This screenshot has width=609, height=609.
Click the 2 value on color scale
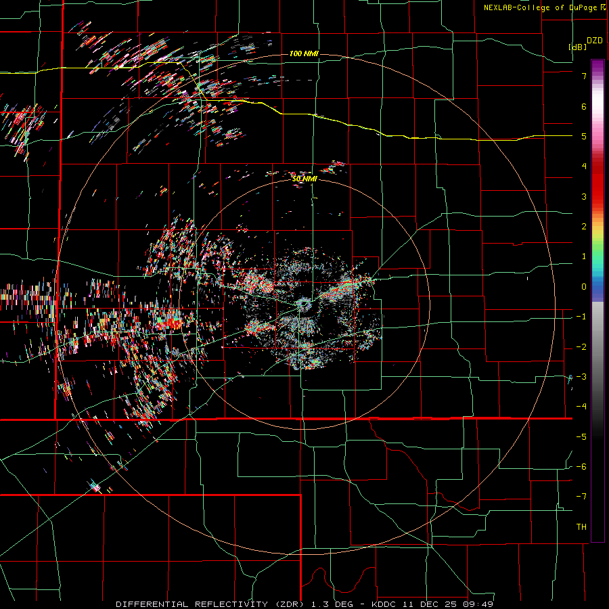[x=584, y=227]
